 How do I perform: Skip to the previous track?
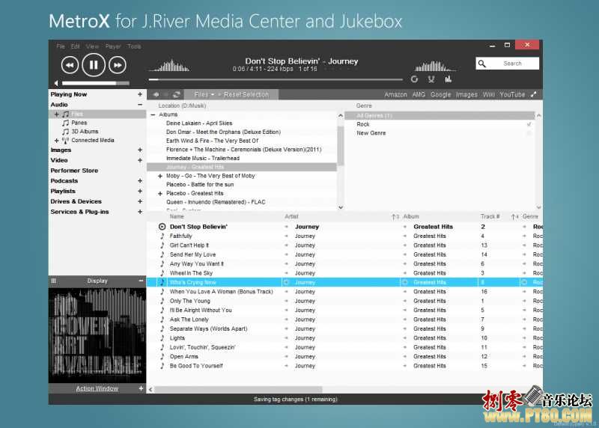tap(70, 65)
